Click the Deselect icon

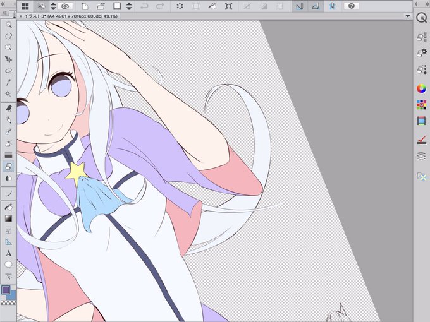pyautogui.click(x=247, y=6)
